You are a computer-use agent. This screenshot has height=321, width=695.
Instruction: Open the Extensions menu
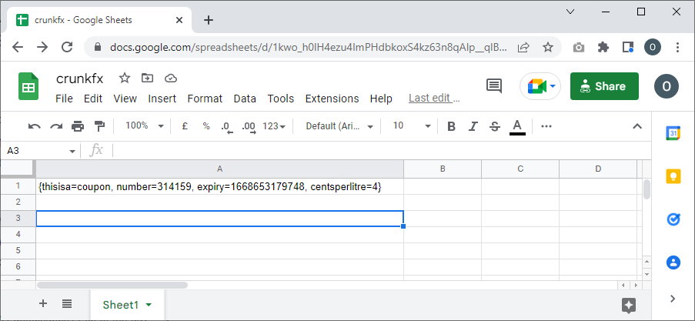pyautogui.click(x=332, y=99)
